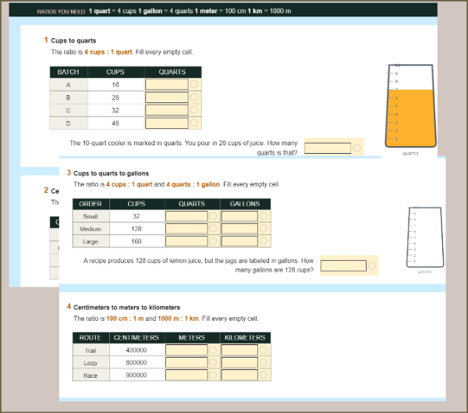Click the Kilometers input for Loop route
This screenshot has height=413, width=468.
coord(239,362)
